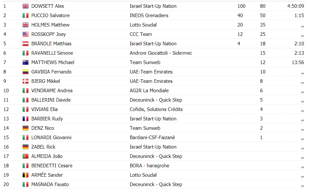Open rider PUCCIO Salvatore's profile
Viewport: 310px width, 189px height.
pyautogui.click(x=50, y=16)
